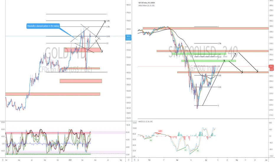Click the 1450.00 mark on the gold price axis
275x162 pixels.
tap(128, 72)
